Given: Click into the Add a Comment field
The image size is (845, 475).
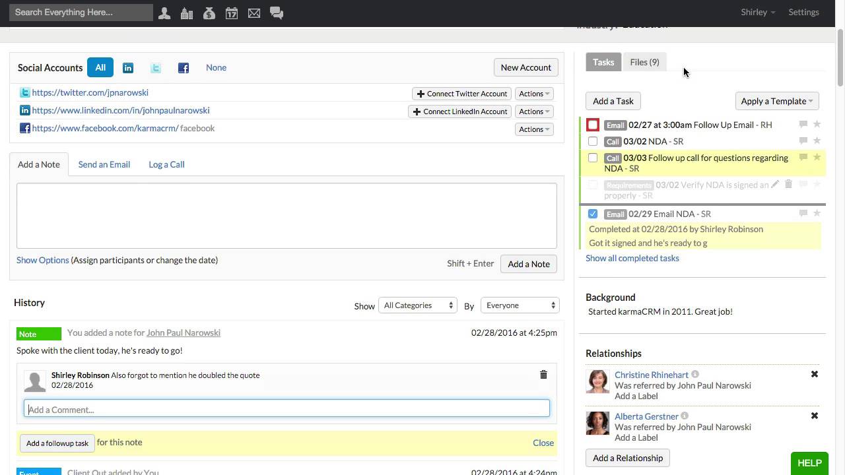Looking at the screenshot, I should [287, 409].
